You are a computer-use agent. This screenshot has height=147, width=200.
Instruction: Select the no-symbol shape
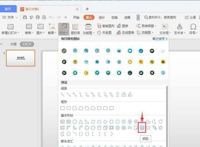pyautogui.click(x=124, y=128)
